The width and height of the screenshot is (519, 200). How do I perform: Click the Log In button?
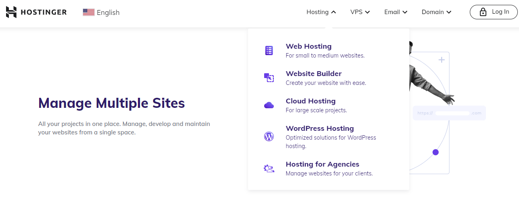pos(494,12)
